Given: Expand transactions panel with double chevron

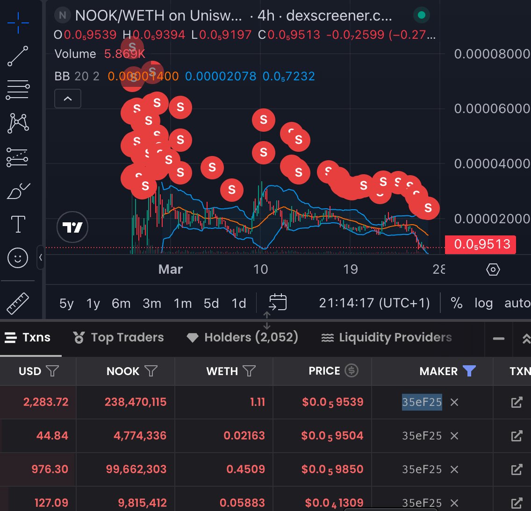Looking at the screenshot, I should 526,339.
